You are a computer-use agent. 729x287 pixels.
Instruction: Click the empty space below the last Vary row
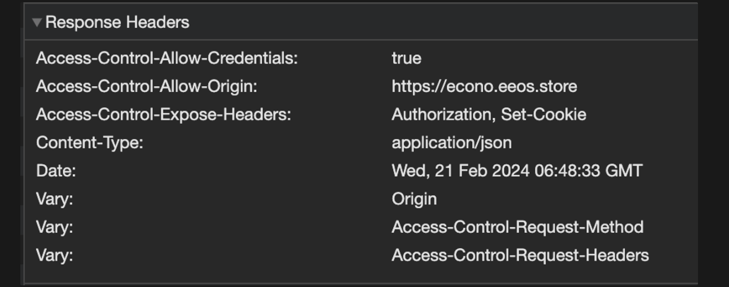(361, 275)
